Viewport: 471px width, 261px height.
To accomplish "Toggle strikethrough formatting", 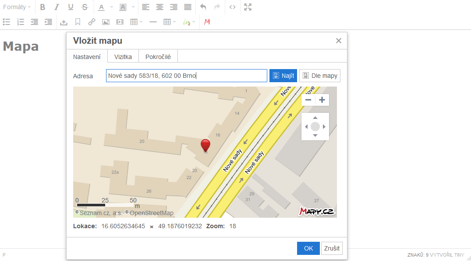I will 85,7.
